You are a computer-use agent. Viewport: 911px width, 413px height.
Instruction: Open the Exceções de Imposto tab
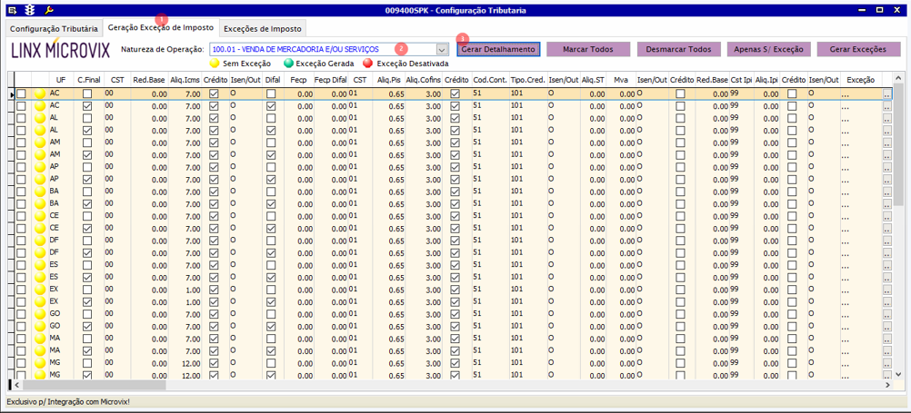click(263, 29)
